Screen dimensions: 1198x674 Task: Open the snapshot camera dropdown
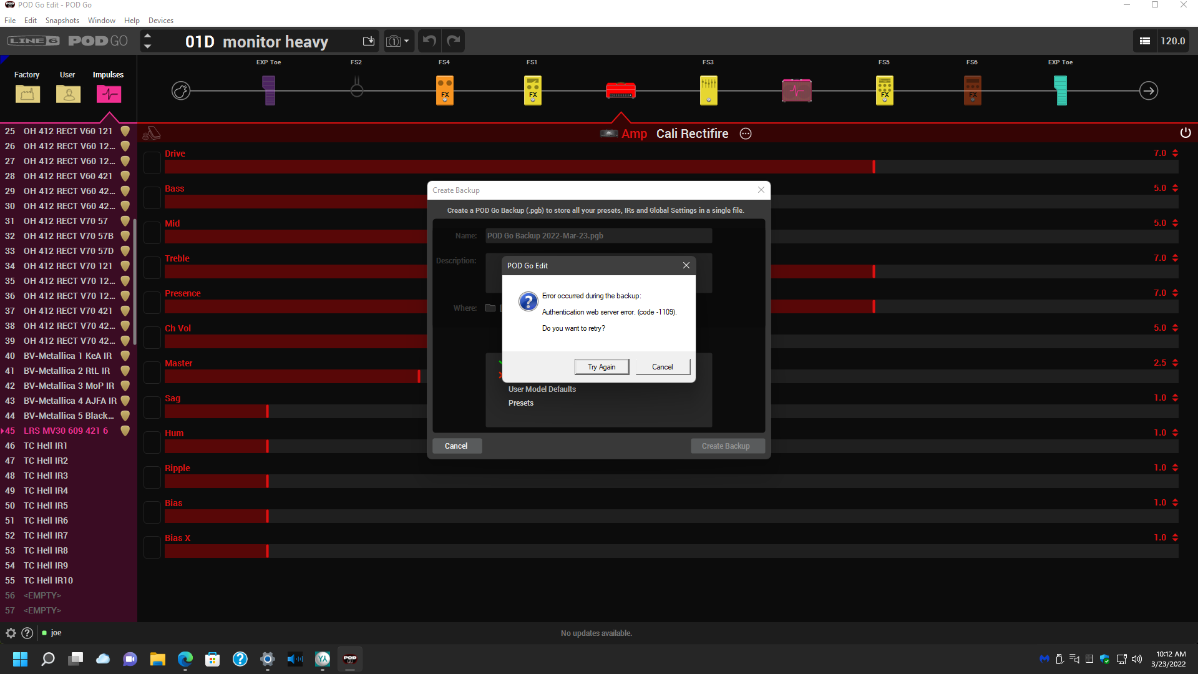pos(398,41)
